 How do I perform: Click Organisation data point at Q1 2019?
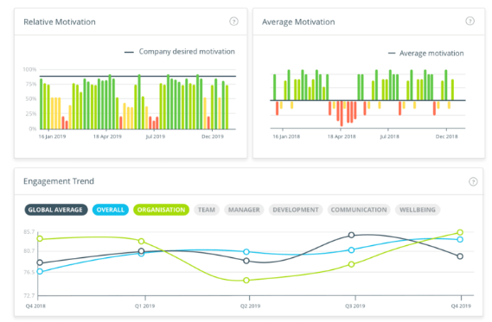tap(141, 241)
